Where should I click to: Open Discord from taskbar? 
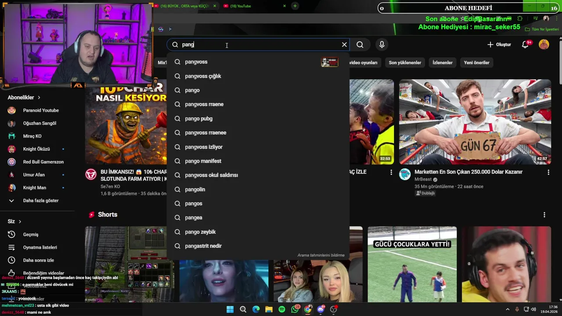coord(321,309)
